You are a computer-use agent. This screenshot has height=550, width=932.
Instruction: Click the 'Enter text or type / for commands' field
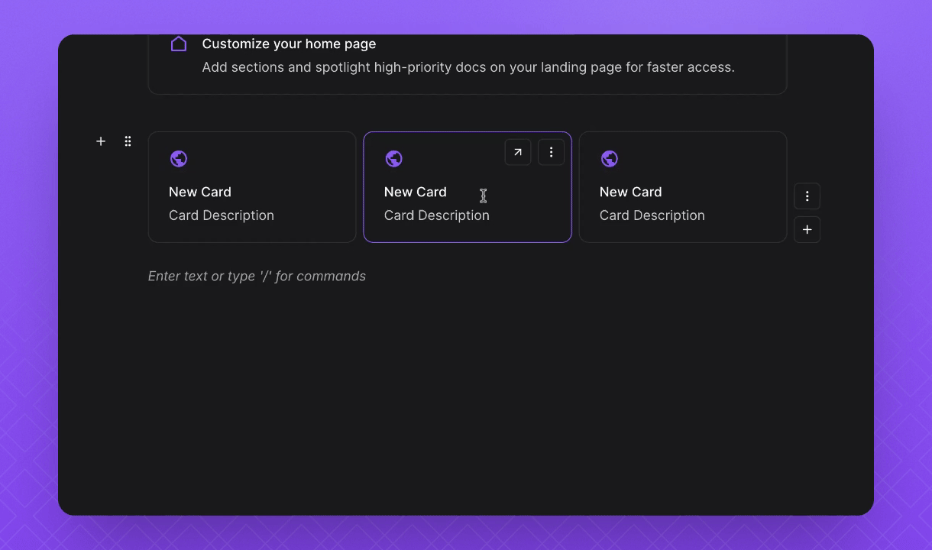pyautogui.click(x=257, y=277)
